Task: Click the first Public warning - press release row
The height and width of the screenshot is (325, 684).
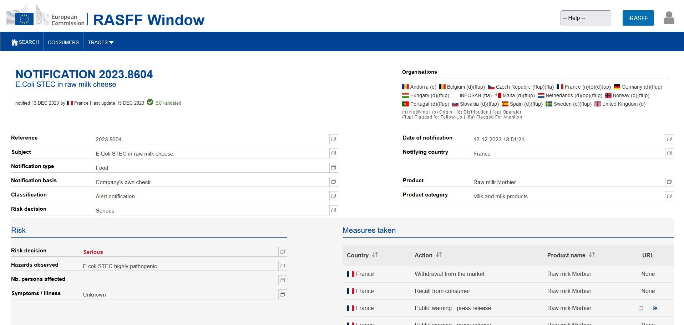Action: (x=508, y=308)
